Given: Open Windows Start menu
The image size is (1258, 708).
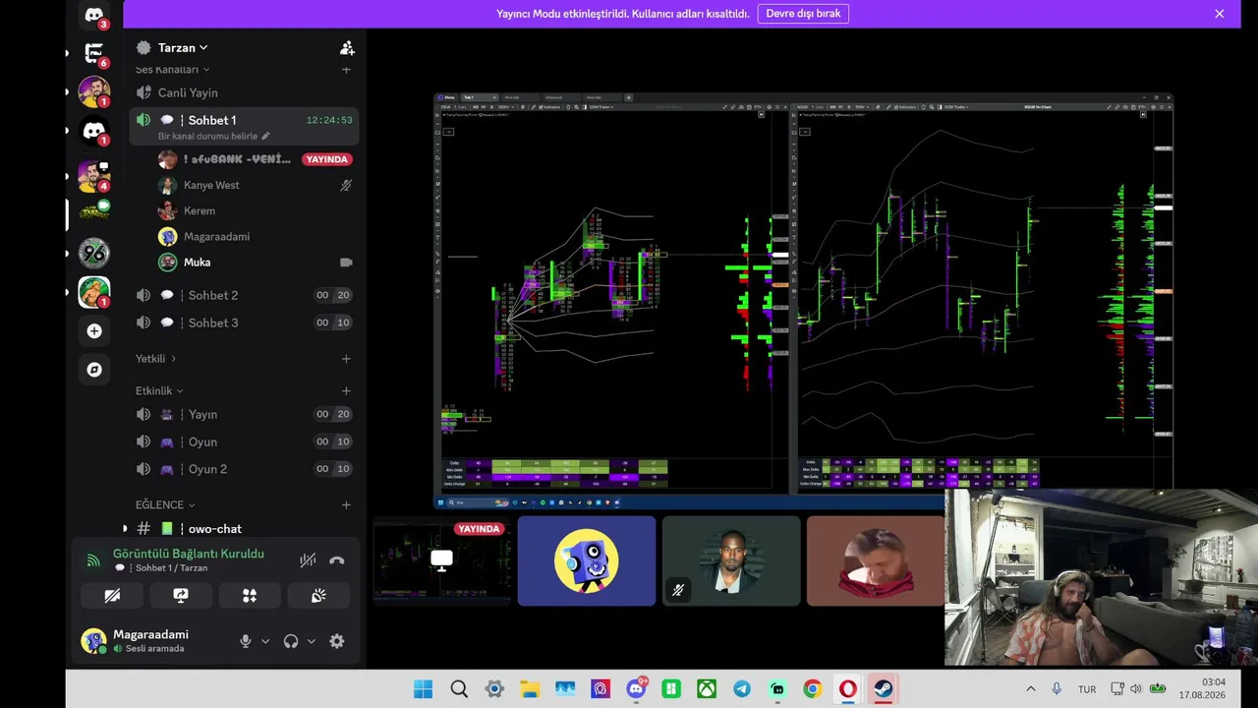Looking at the screenshot, I should point(424,689).
